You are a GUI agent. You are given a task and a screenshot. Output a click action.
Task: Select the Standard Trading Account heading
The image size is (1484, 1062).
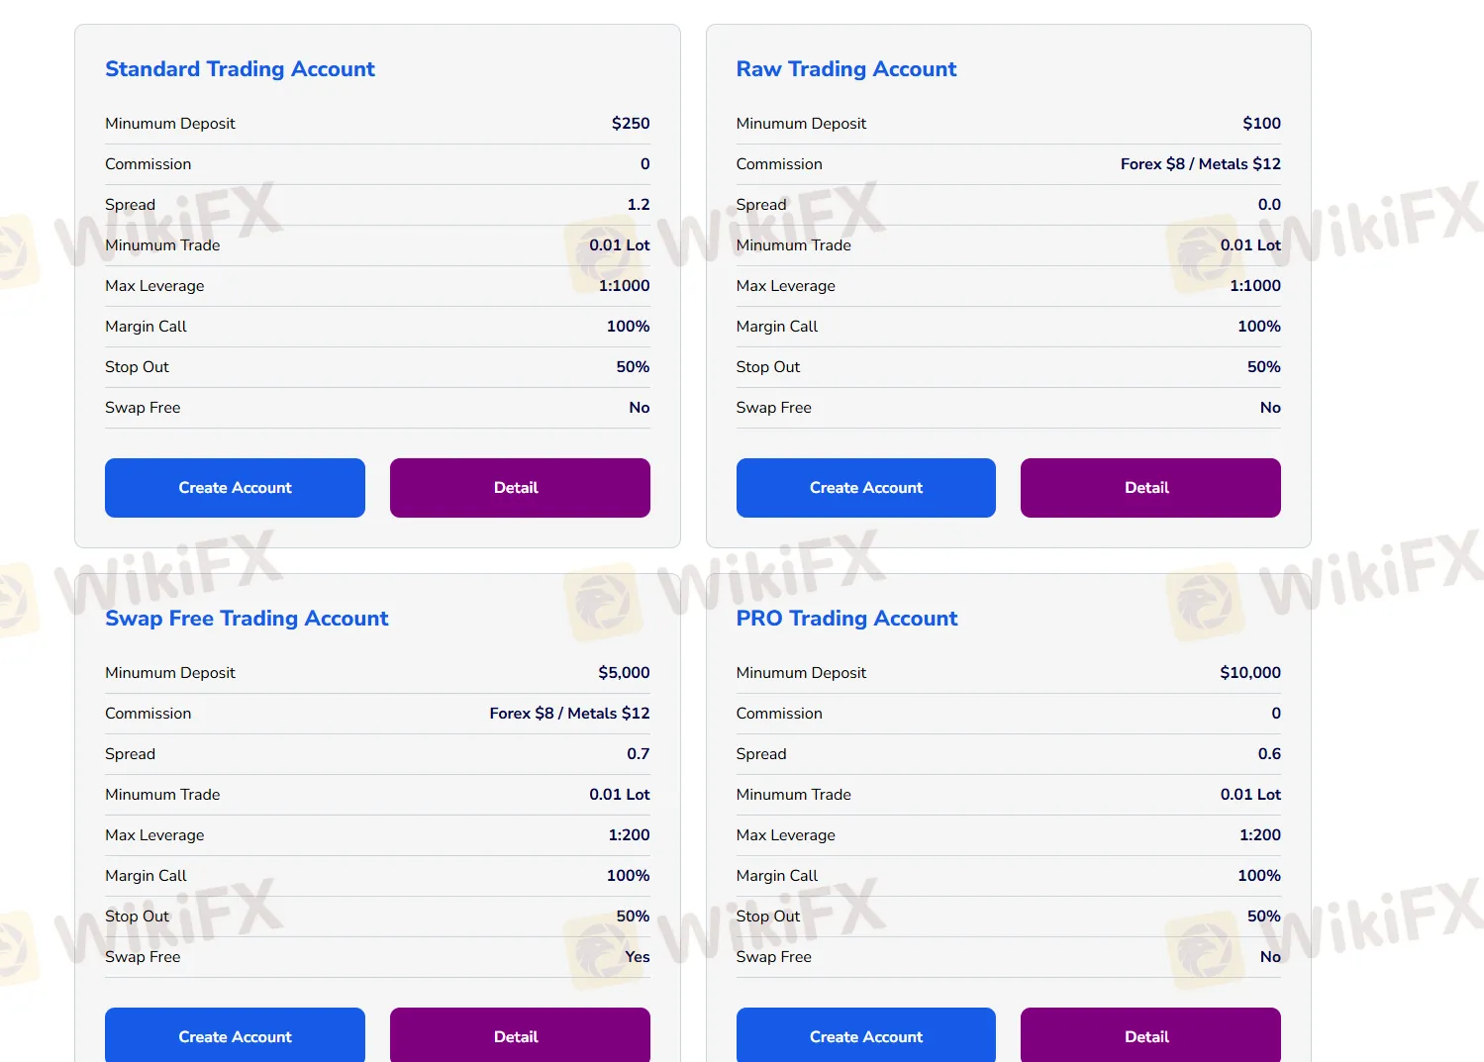pos(240,69)
